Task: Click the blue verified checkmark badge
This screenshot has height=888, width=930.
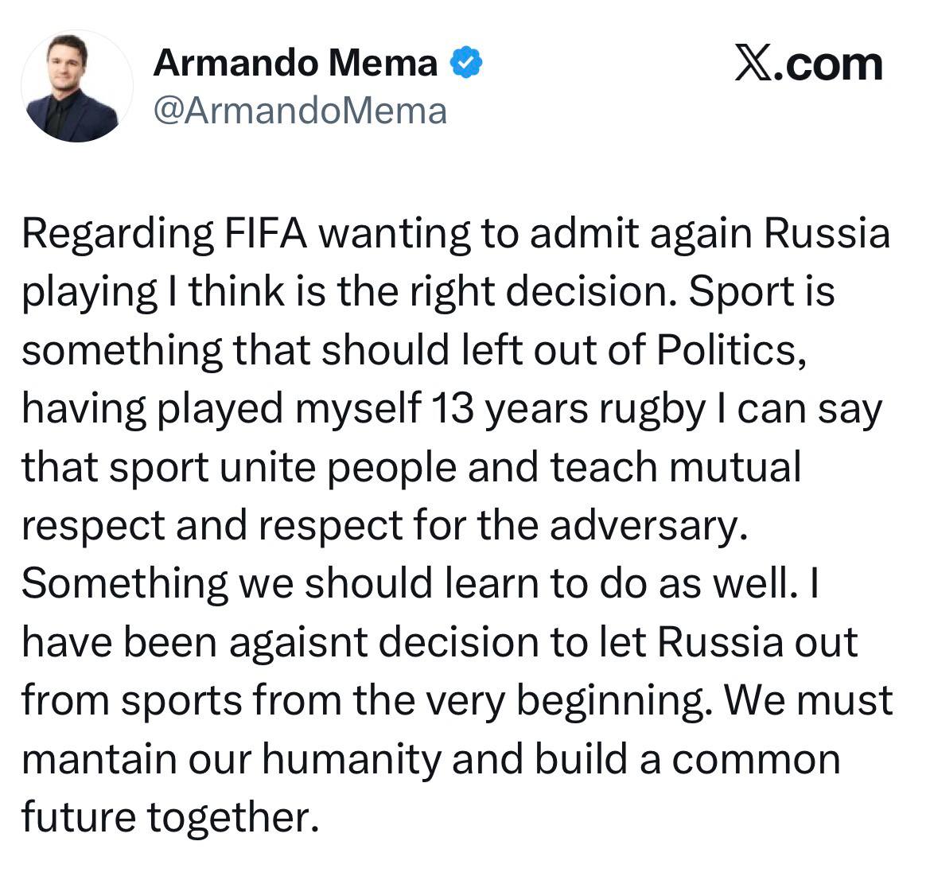Action: tap(468, 64)
